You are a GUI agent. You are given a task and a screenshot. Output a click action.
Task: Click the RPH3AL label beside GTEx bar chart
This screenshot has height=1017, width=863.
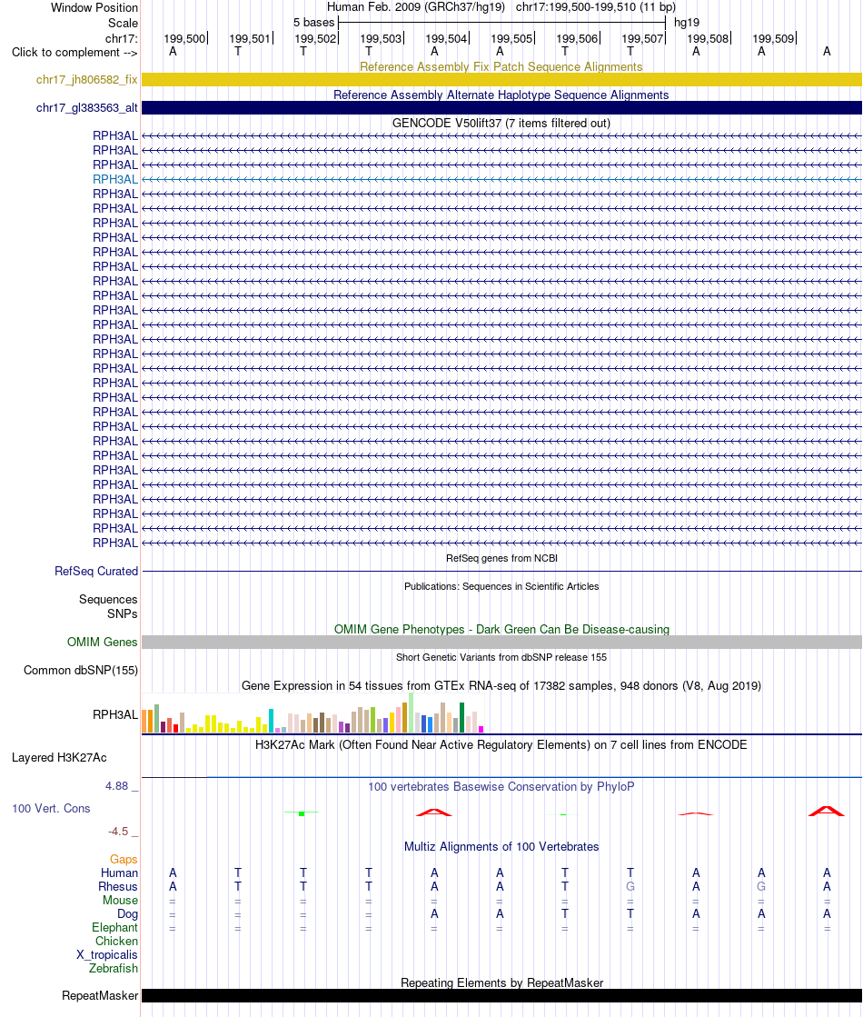pos(115,714)
